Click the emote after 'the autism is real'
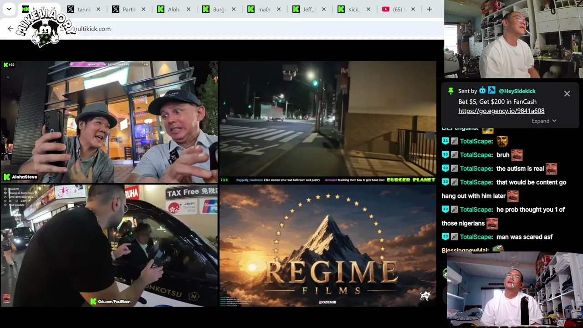This screenshot has height=328, width=583. click(x=551, y=169)
